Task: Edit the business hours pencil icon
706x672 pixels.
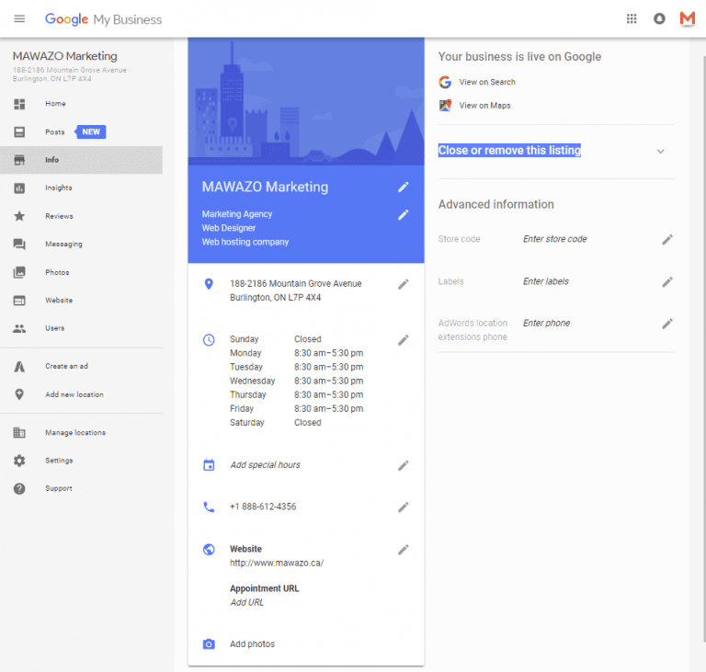Action: coord(403,340)
